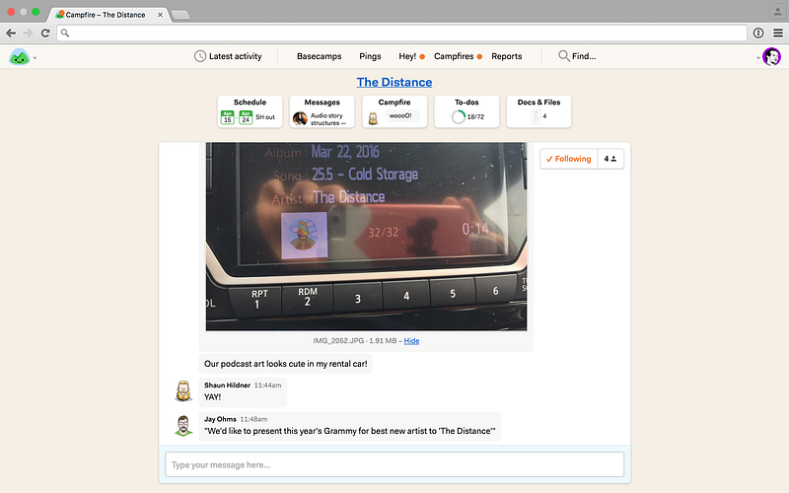Open the Hey! notifications menu
The width and height of the screenshot is (789, 493).
[411, 56]
